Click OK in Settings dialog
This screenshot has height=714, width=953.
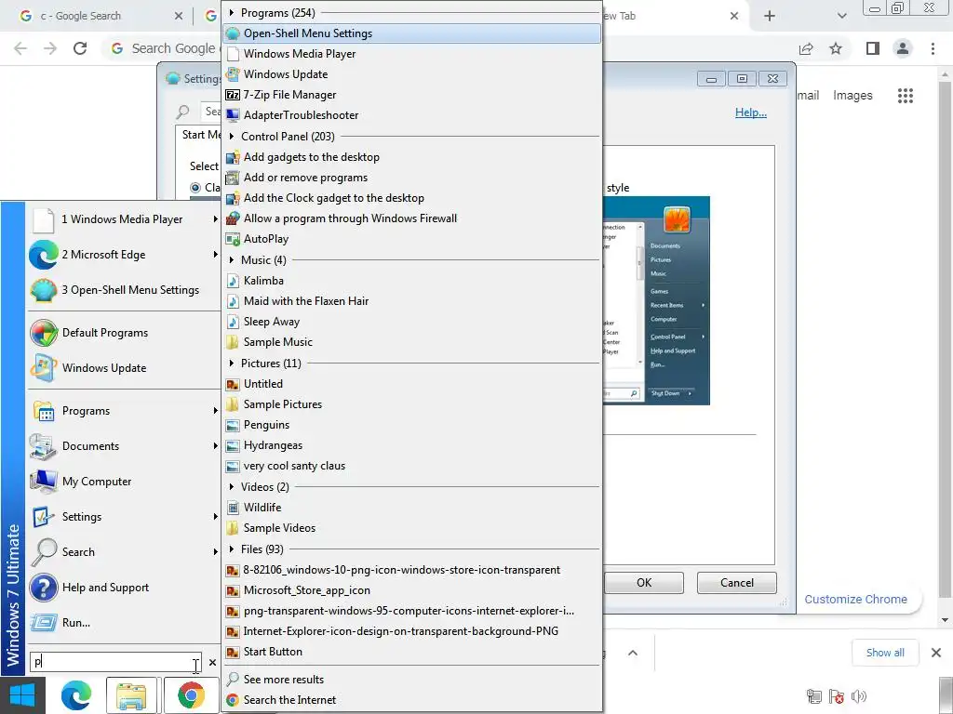pos(644,583)
